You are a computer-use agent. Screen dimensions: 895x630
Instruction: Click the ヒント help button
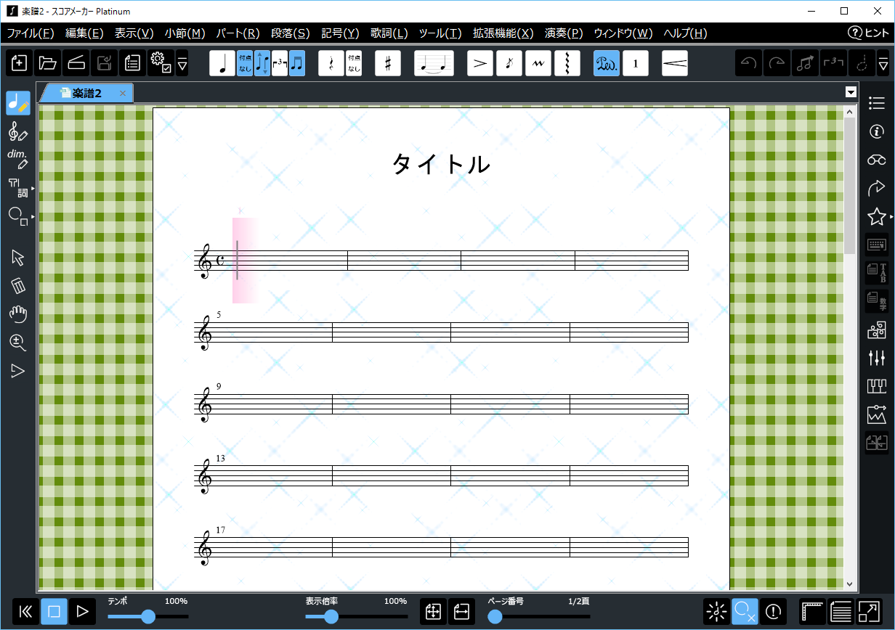(869, 33)
